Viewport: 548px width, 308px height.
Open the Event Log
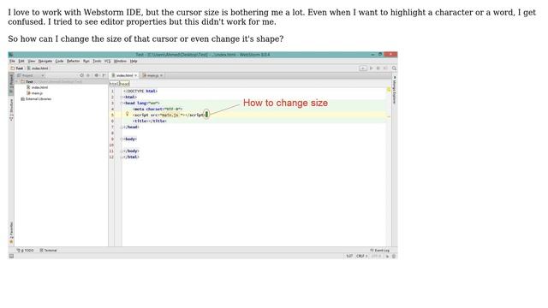(x=380, y=251)
